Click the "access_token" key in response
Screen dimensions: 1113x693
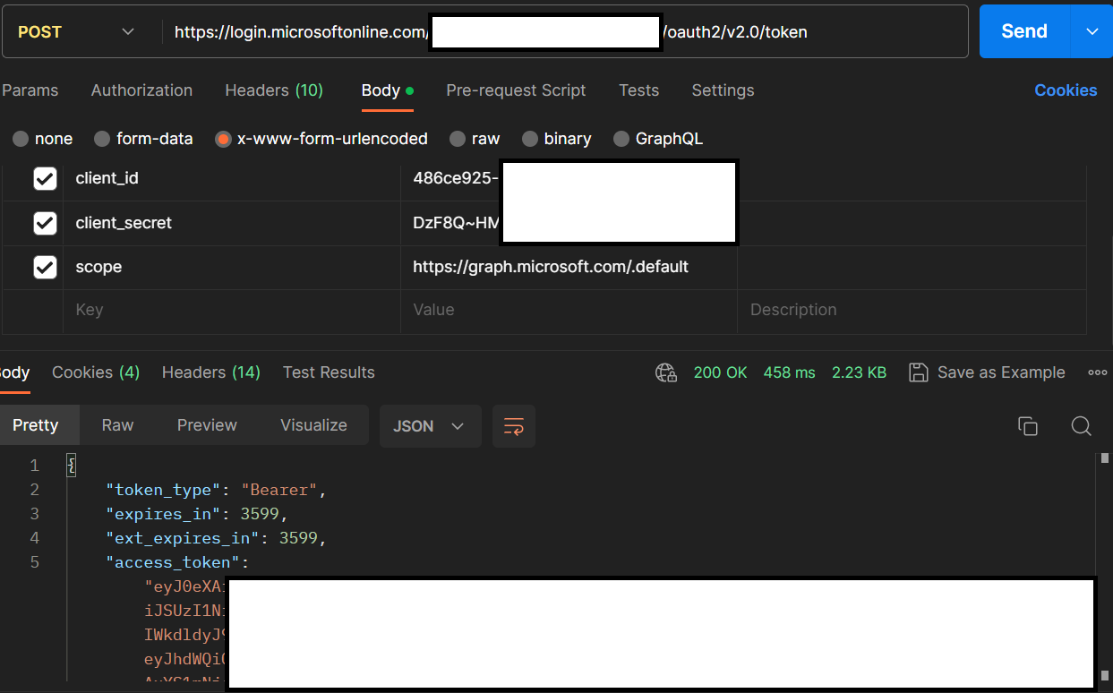tap(172, 562)
